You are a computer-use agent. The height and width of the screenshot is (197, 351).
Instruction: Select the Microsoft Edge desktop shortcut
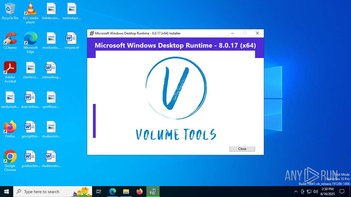30,43
